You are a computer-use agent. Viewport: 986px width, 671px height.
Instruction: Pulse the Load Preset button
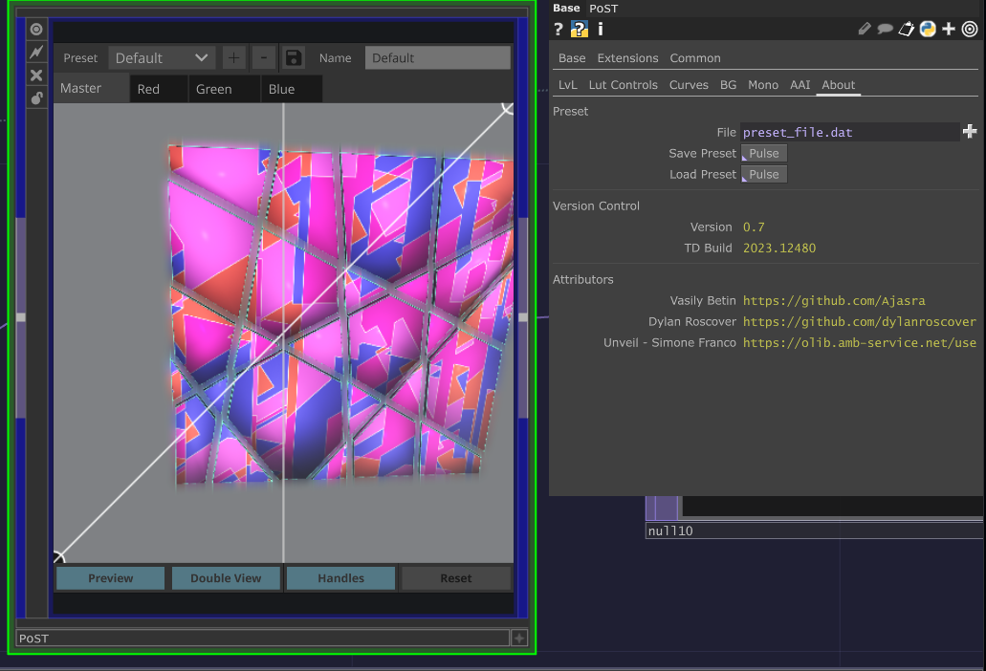pyautogui.click(x=764, y=174)
